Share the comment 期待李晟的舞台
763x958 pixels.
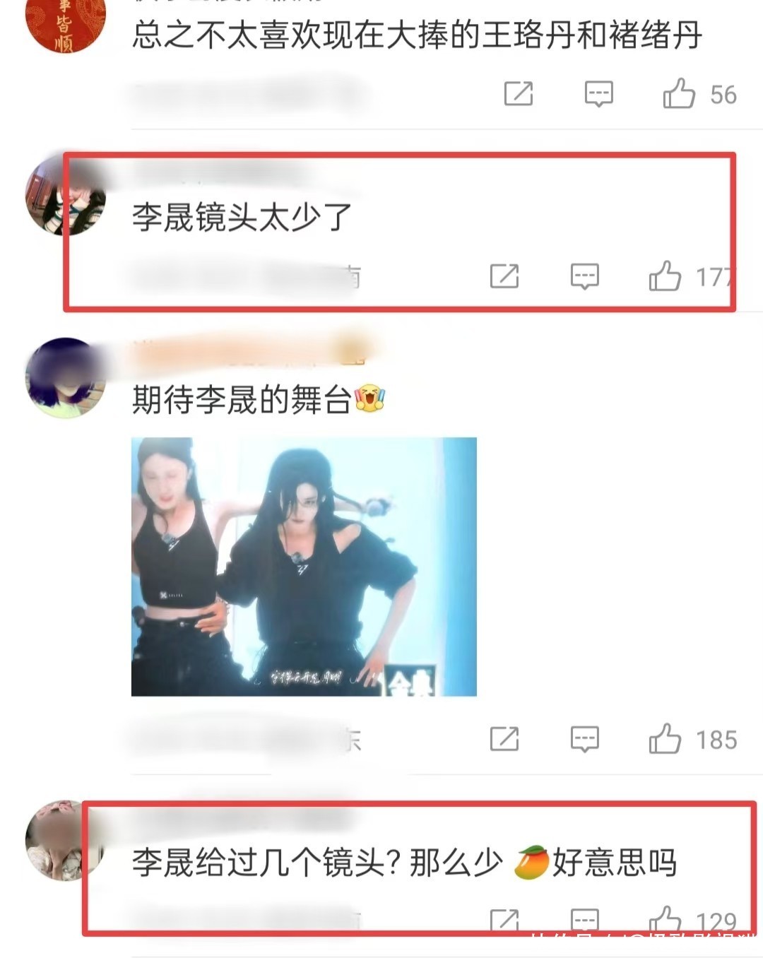504,739
